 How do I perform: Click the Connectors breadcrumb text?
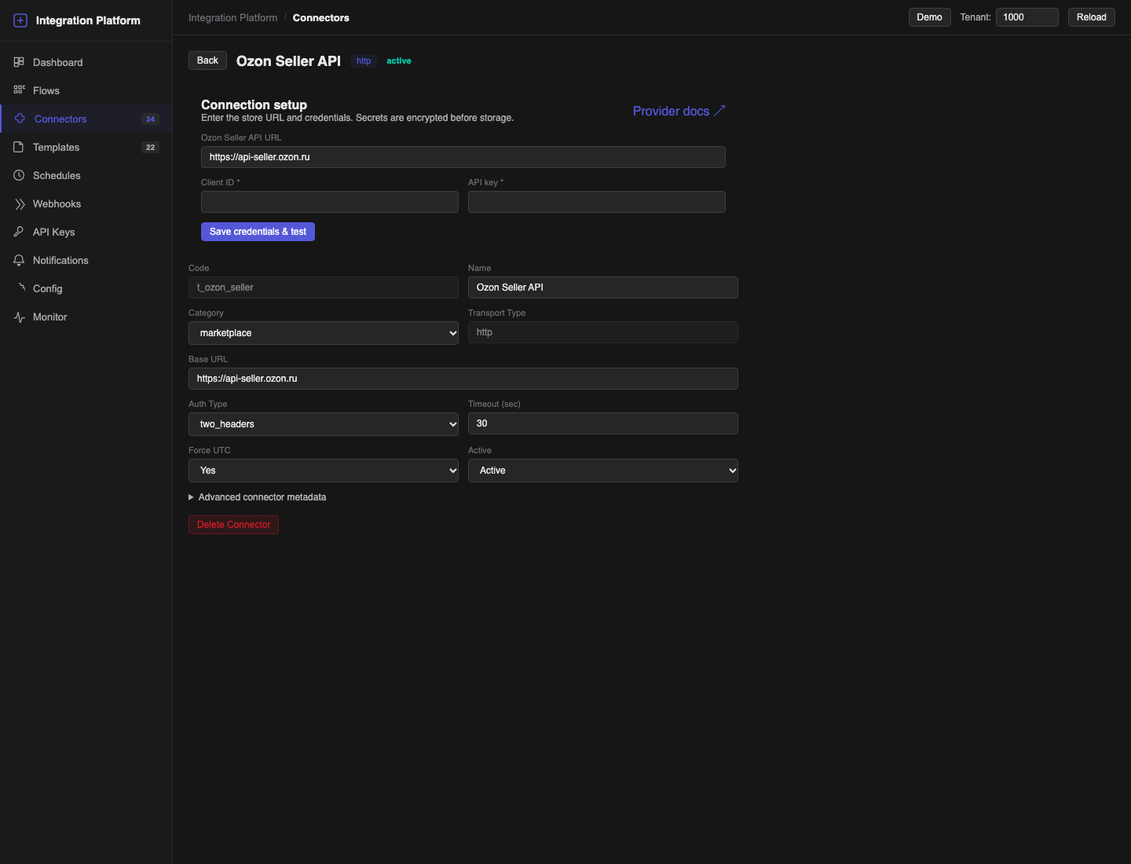[x=321, y=17]
